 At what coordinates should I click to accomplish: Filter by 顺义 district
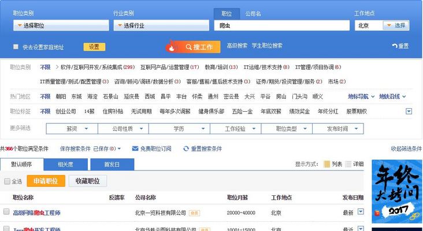tap(317, 97)
